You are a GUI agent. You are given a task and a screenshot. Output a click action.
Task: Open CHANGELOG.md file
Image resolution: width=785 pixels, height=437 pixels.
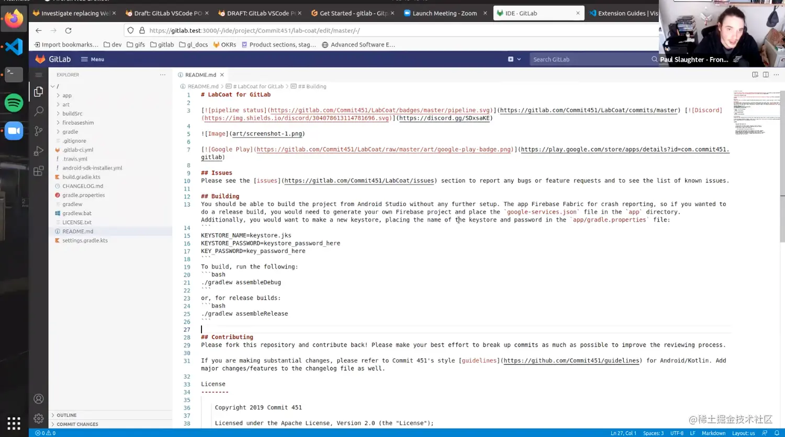coord(83,186)
